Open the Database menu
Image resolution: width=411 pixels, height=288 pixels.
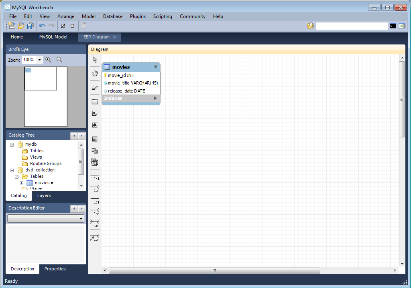(x=112, y=16)
